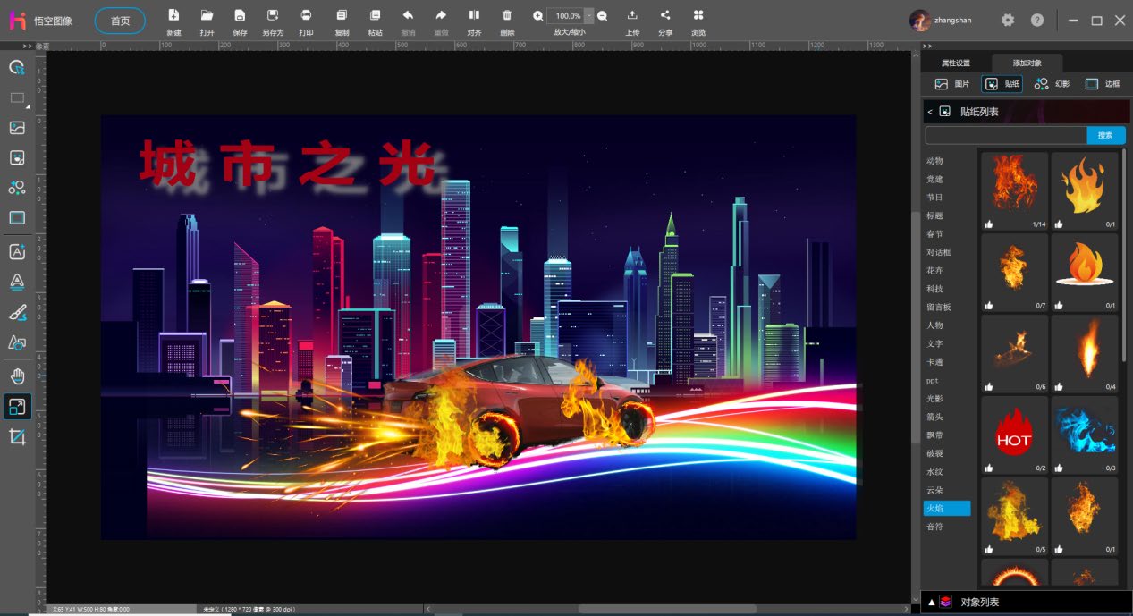This screenshot has height=616, width=1133.
Task: Toggle thumbs-up on the blue flame sticker
Action: point(1059,468)
